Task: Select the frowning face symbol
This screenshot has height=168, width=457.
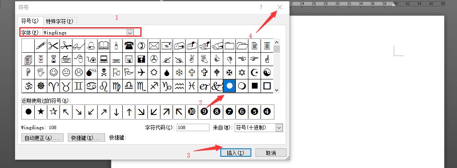Action: (x=79, y=72)
